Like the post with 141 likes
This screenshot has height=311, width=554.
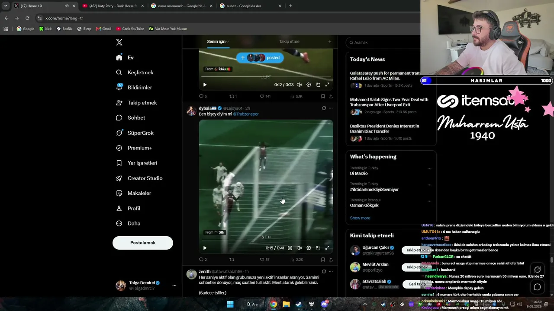coord(265,96)
